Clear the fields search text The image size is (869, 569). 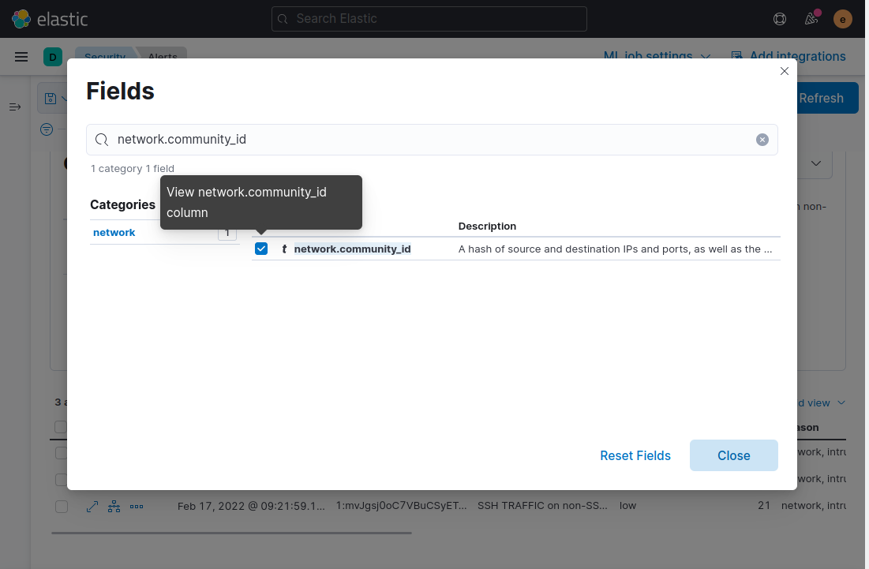(762, 140)
